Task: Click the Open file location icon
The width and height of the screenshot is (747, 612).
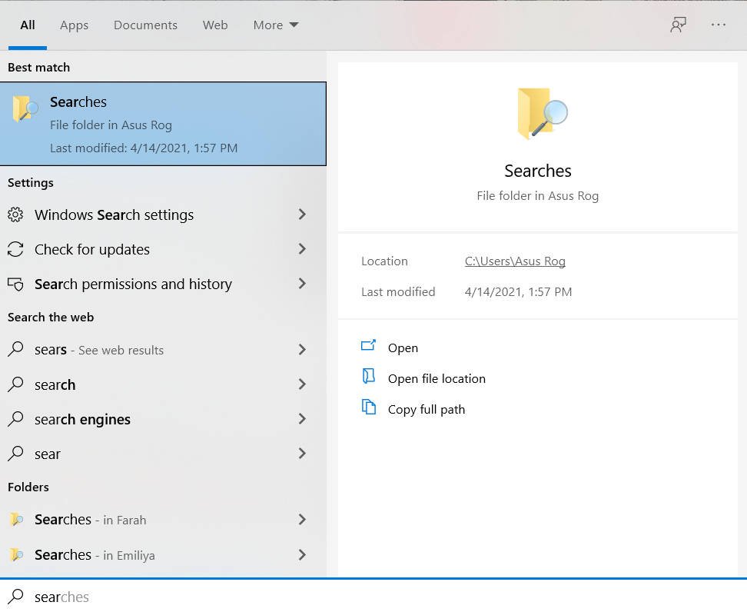Action: (368, 376)
